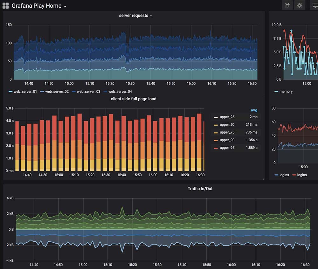Toggle the web_server_01 series in legend
Viewport: 318px width, 269px height.
pyautogui.click(x=25, y=91)
